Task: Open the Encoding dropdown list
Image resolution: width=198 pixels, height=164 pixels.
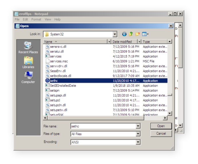Action: click(138, 142)
